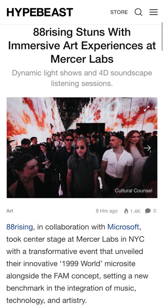
Task: Click the HYPEBEAST logo
Action: (x=40, y=12)
